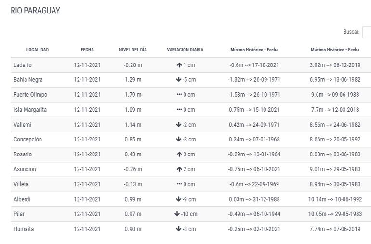Select the Concepción locality cell

(x=28, y=140)
